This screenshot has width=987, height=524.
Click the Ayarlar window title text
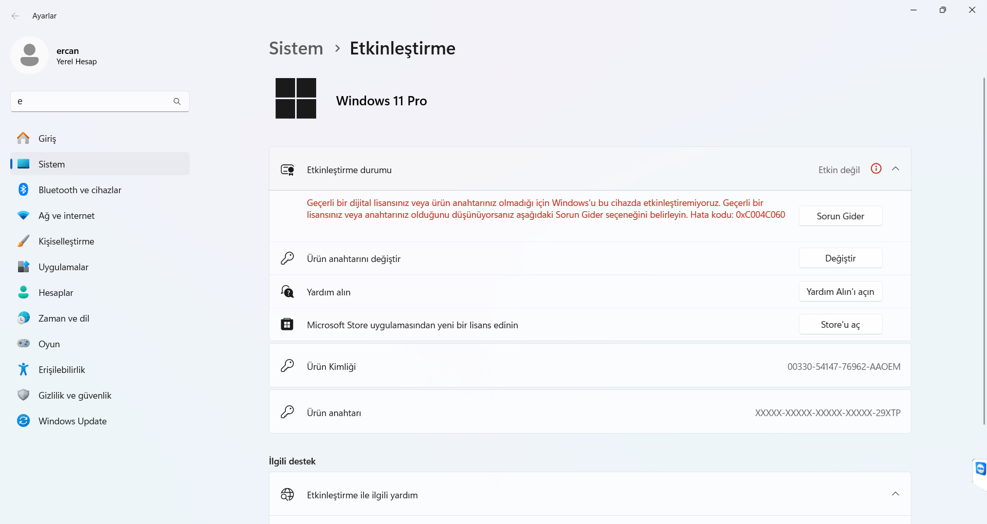pos(44,16)
